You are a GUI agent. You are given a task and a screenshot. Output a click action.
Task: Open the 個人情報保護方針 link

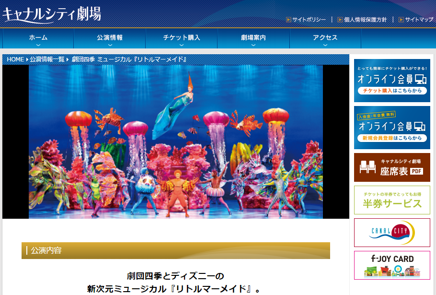pos(365,20)
